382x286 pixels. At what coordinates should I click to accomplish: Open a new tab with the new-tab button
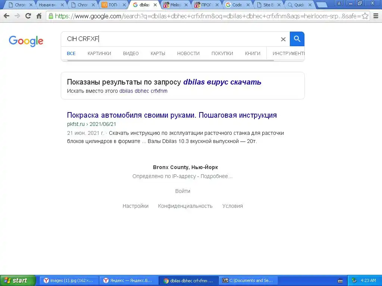pyautogui.click(x=321, y=5)
